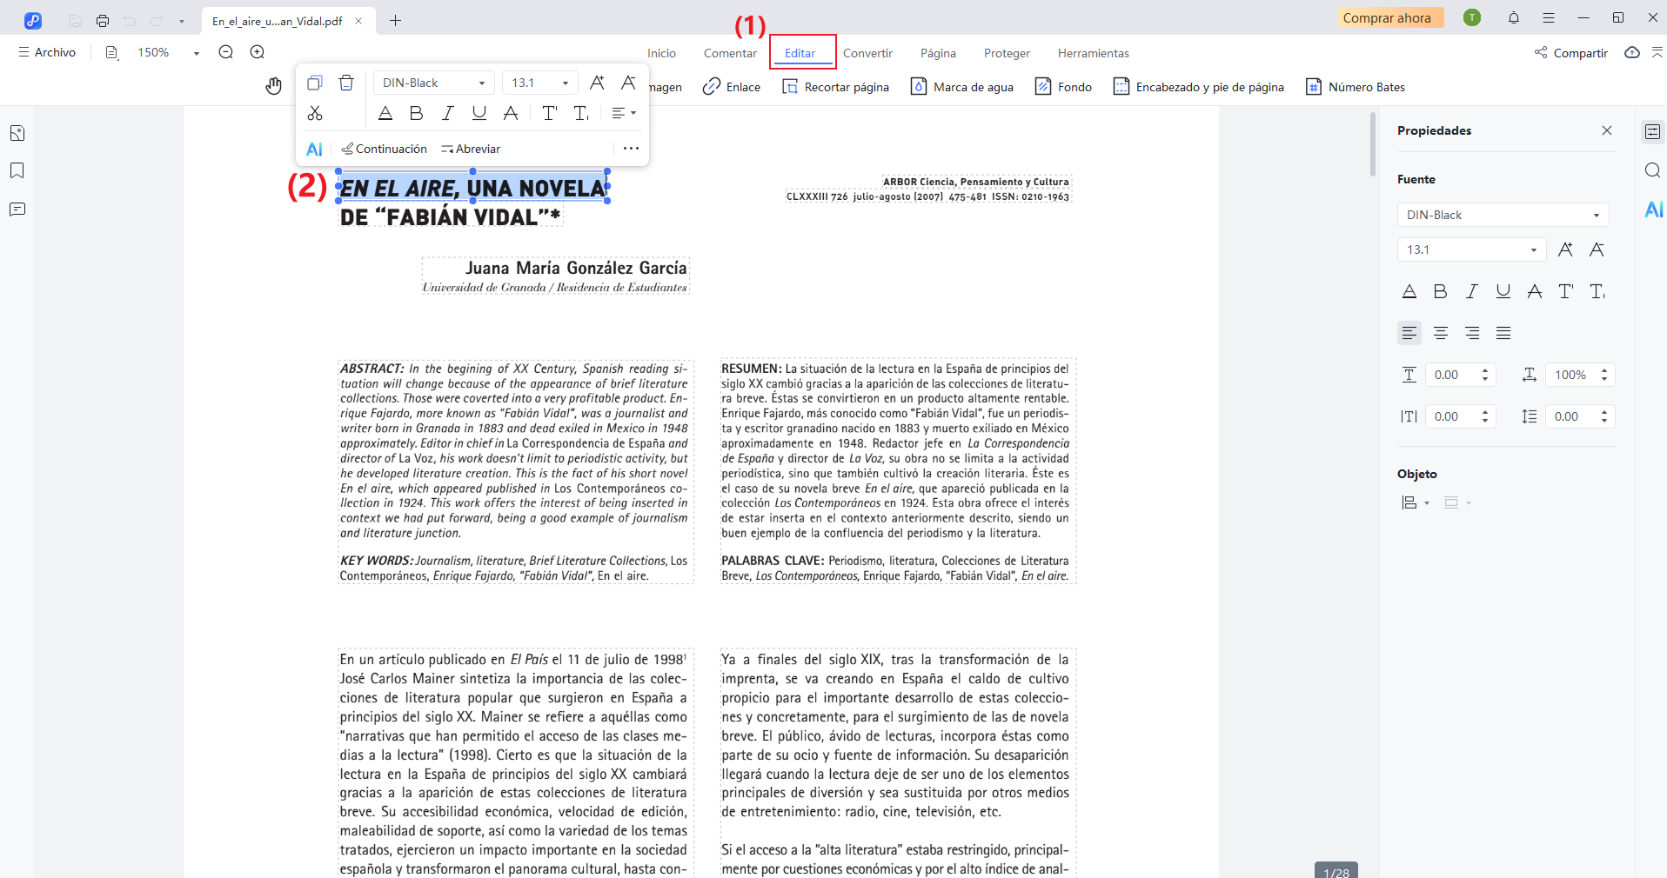Viewport: 1667px width, 878px height.
Task: Open Inicio tab
Action: coord(661,53)
